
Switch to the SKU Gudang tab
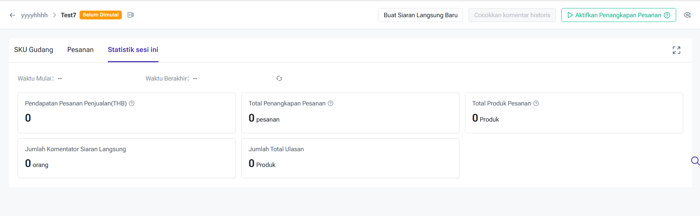tap(34, 50)
